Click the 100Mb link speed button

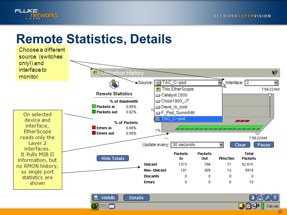coord(105,198)
